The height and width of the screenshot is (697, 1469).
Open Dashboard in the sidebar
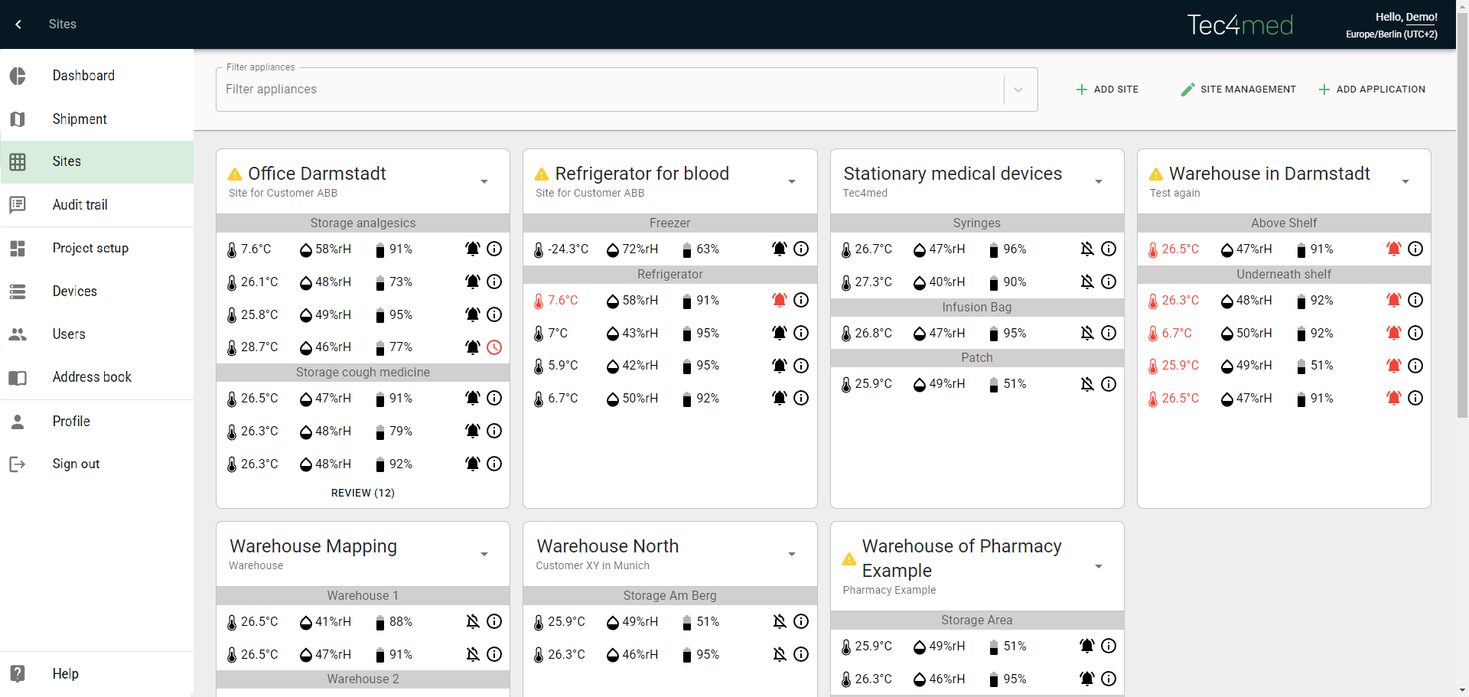(x=83, y=76)
